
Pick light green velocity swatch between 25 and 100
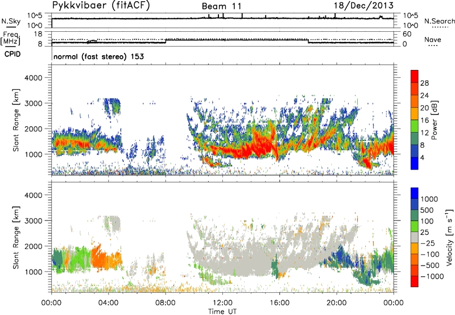click(x=415, y=226)
